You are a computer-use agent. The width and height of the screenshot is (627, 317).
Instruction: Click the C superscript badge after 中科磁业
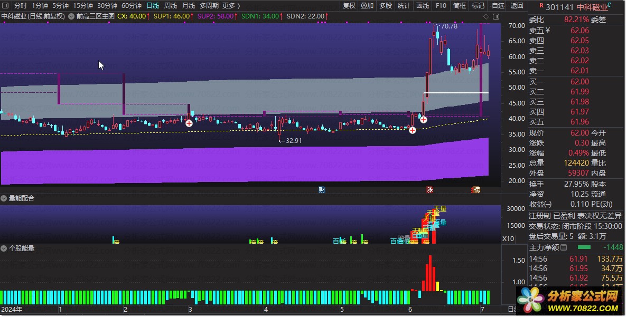coord(610,4)
